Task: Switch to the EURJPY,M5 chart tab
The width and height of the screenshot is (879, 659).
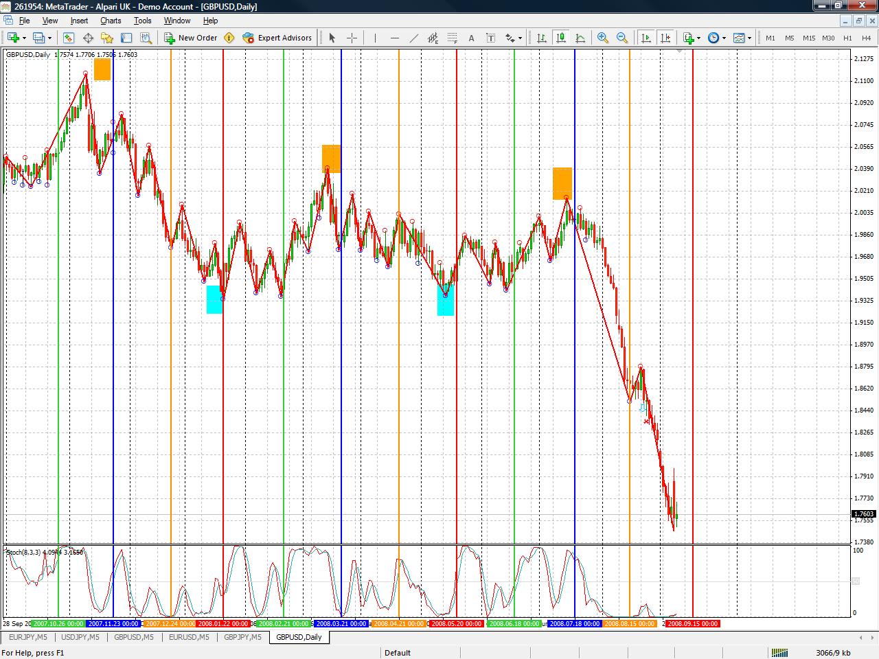Action: [x=29, y=637]
